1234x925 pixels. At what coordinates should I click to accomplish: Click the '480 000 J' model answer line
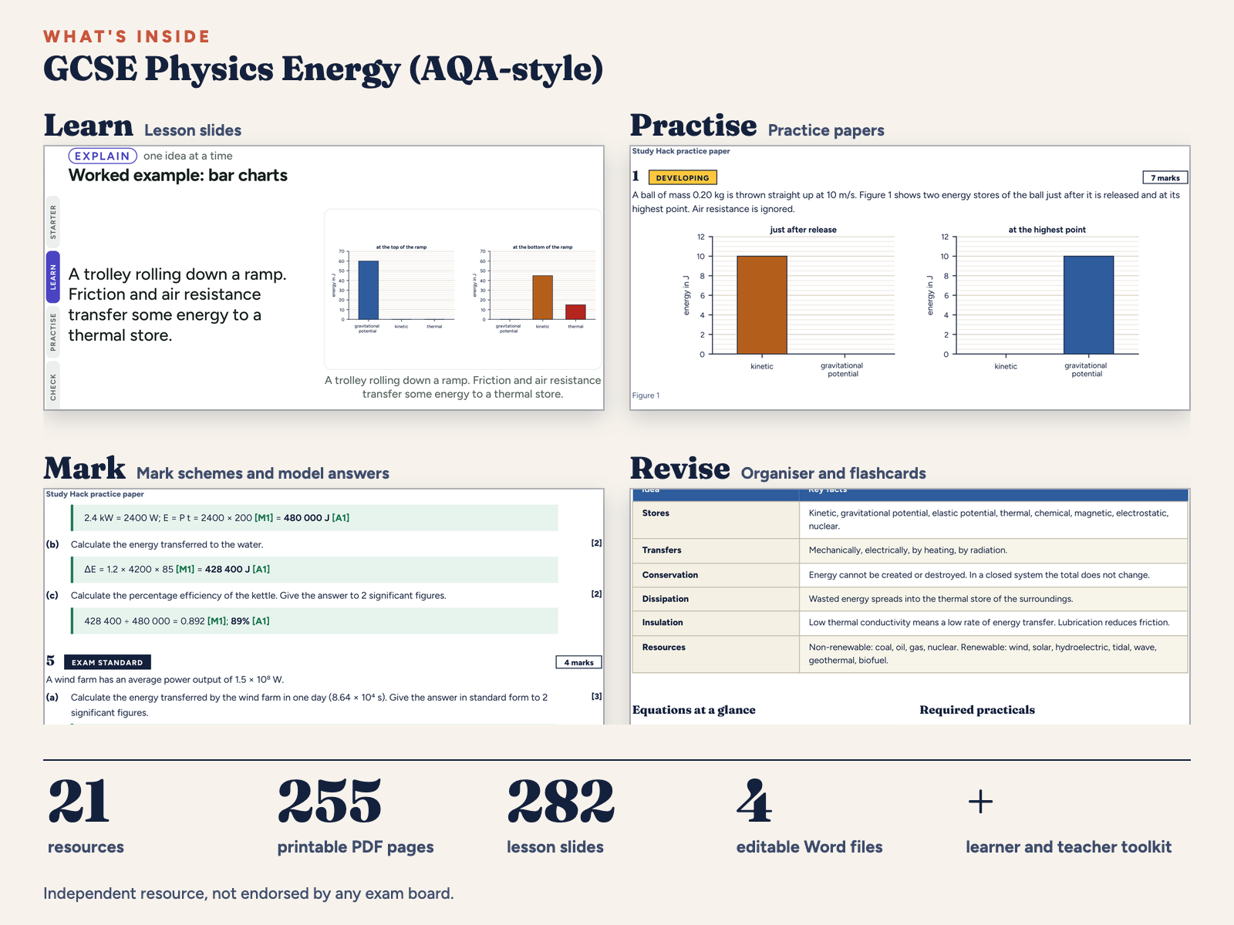315,518
